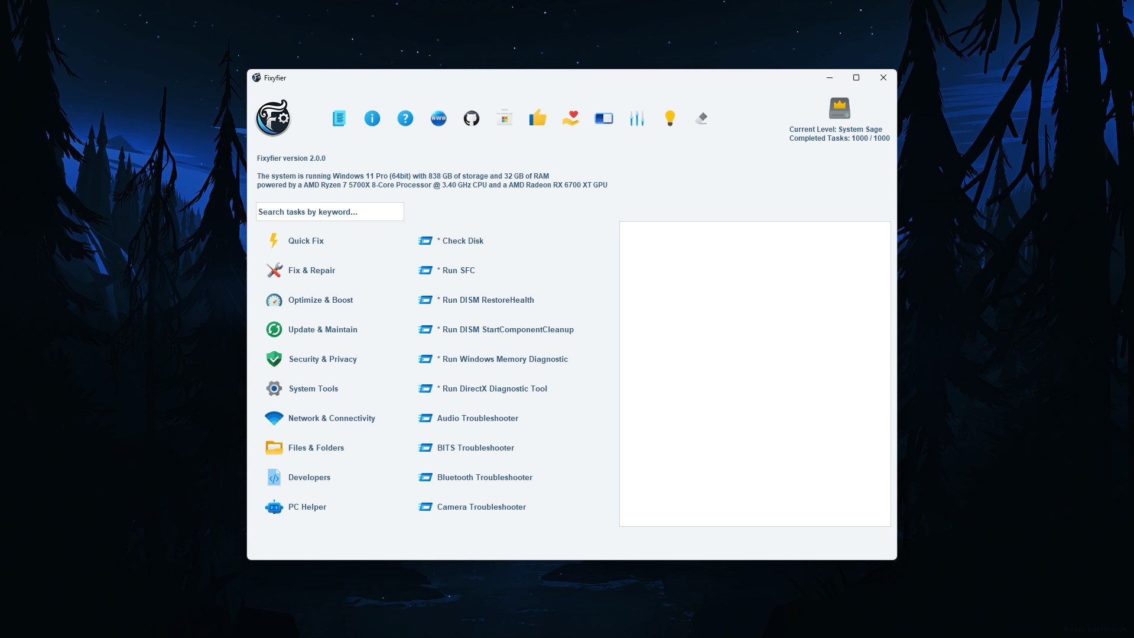
Task: Expand the Security & Privacy category
Action: (x=322, y=359)
